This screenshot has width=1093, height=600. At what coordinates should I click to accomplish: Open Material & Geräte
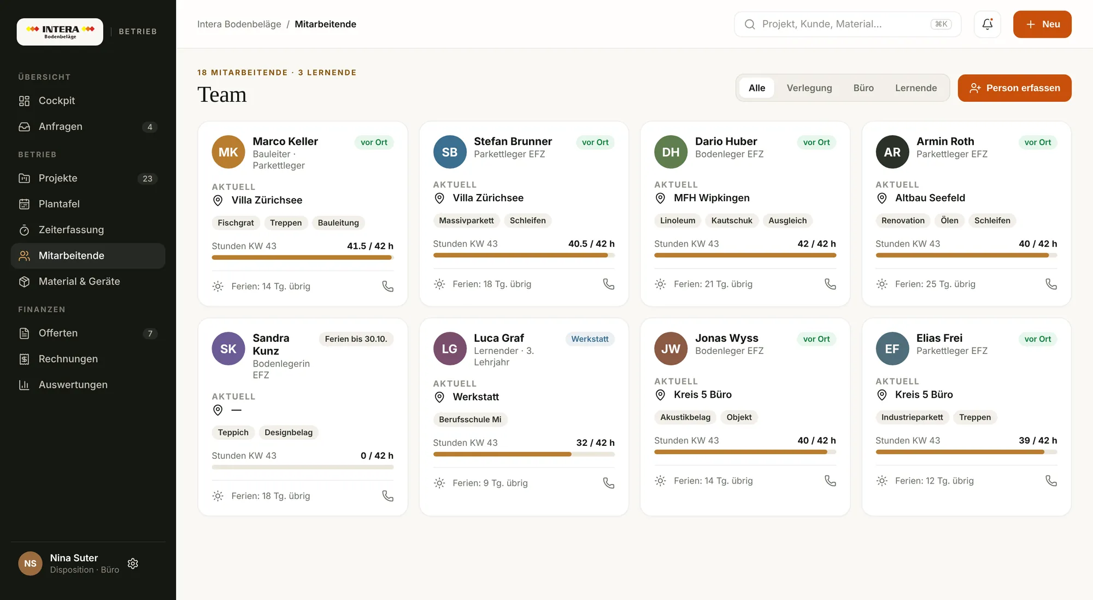click(x=88, y=281)
